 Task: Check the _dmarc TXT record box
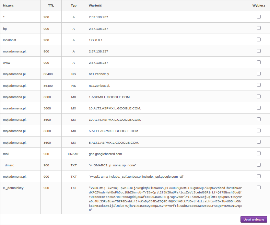[259, 165]
